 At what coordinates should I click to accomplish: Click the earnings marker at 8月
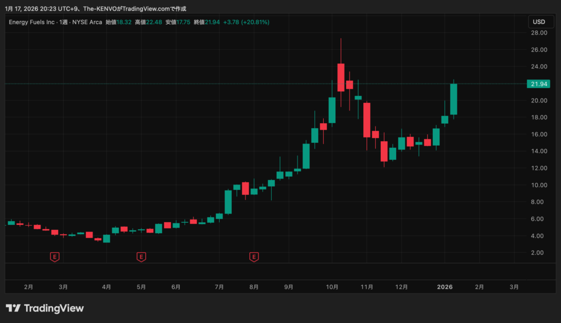click(254, 256)
